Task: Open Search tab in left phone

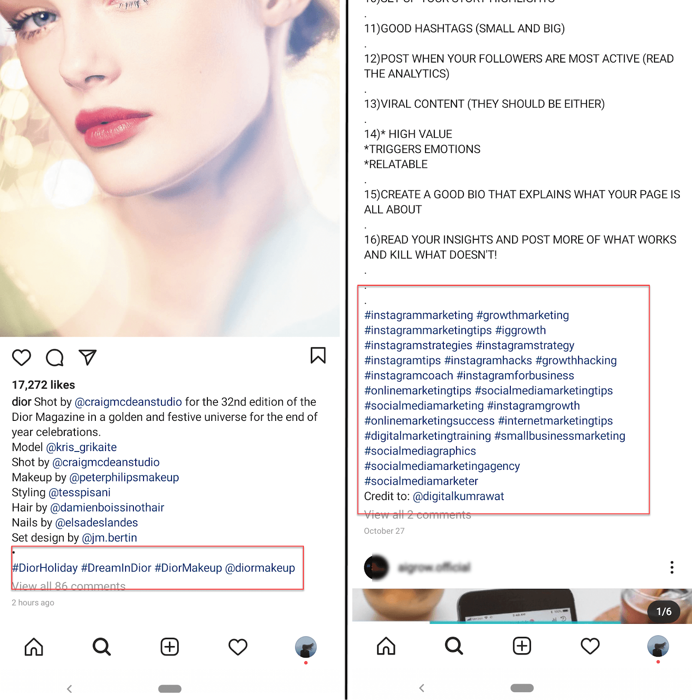Action: point(102,647)
